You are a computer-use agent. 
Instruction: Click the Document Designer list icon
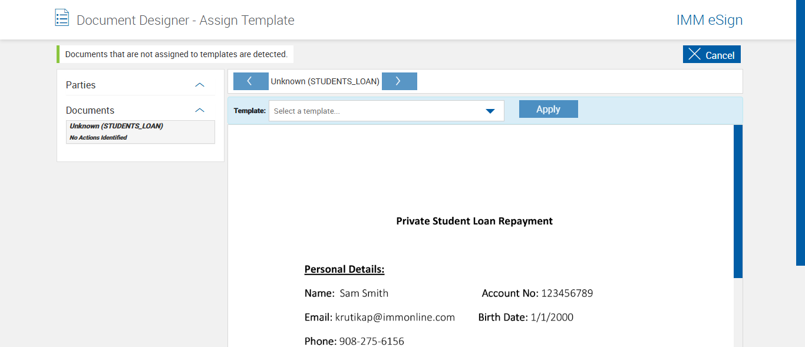coord(62,18)
